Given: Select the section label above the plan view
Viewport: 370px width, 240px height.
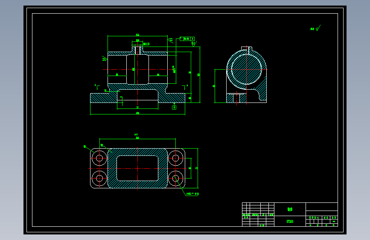Looking at the screenshot, I should 136,135.
